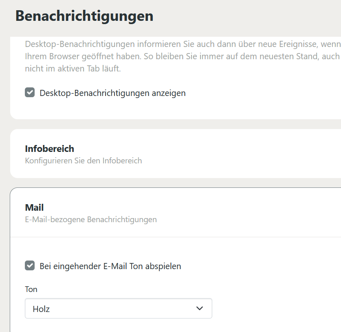Disable Bei eingehender E-Mail Ton abspielen checkbox
The height and width of the screenshot is (332, 341).
30,266
